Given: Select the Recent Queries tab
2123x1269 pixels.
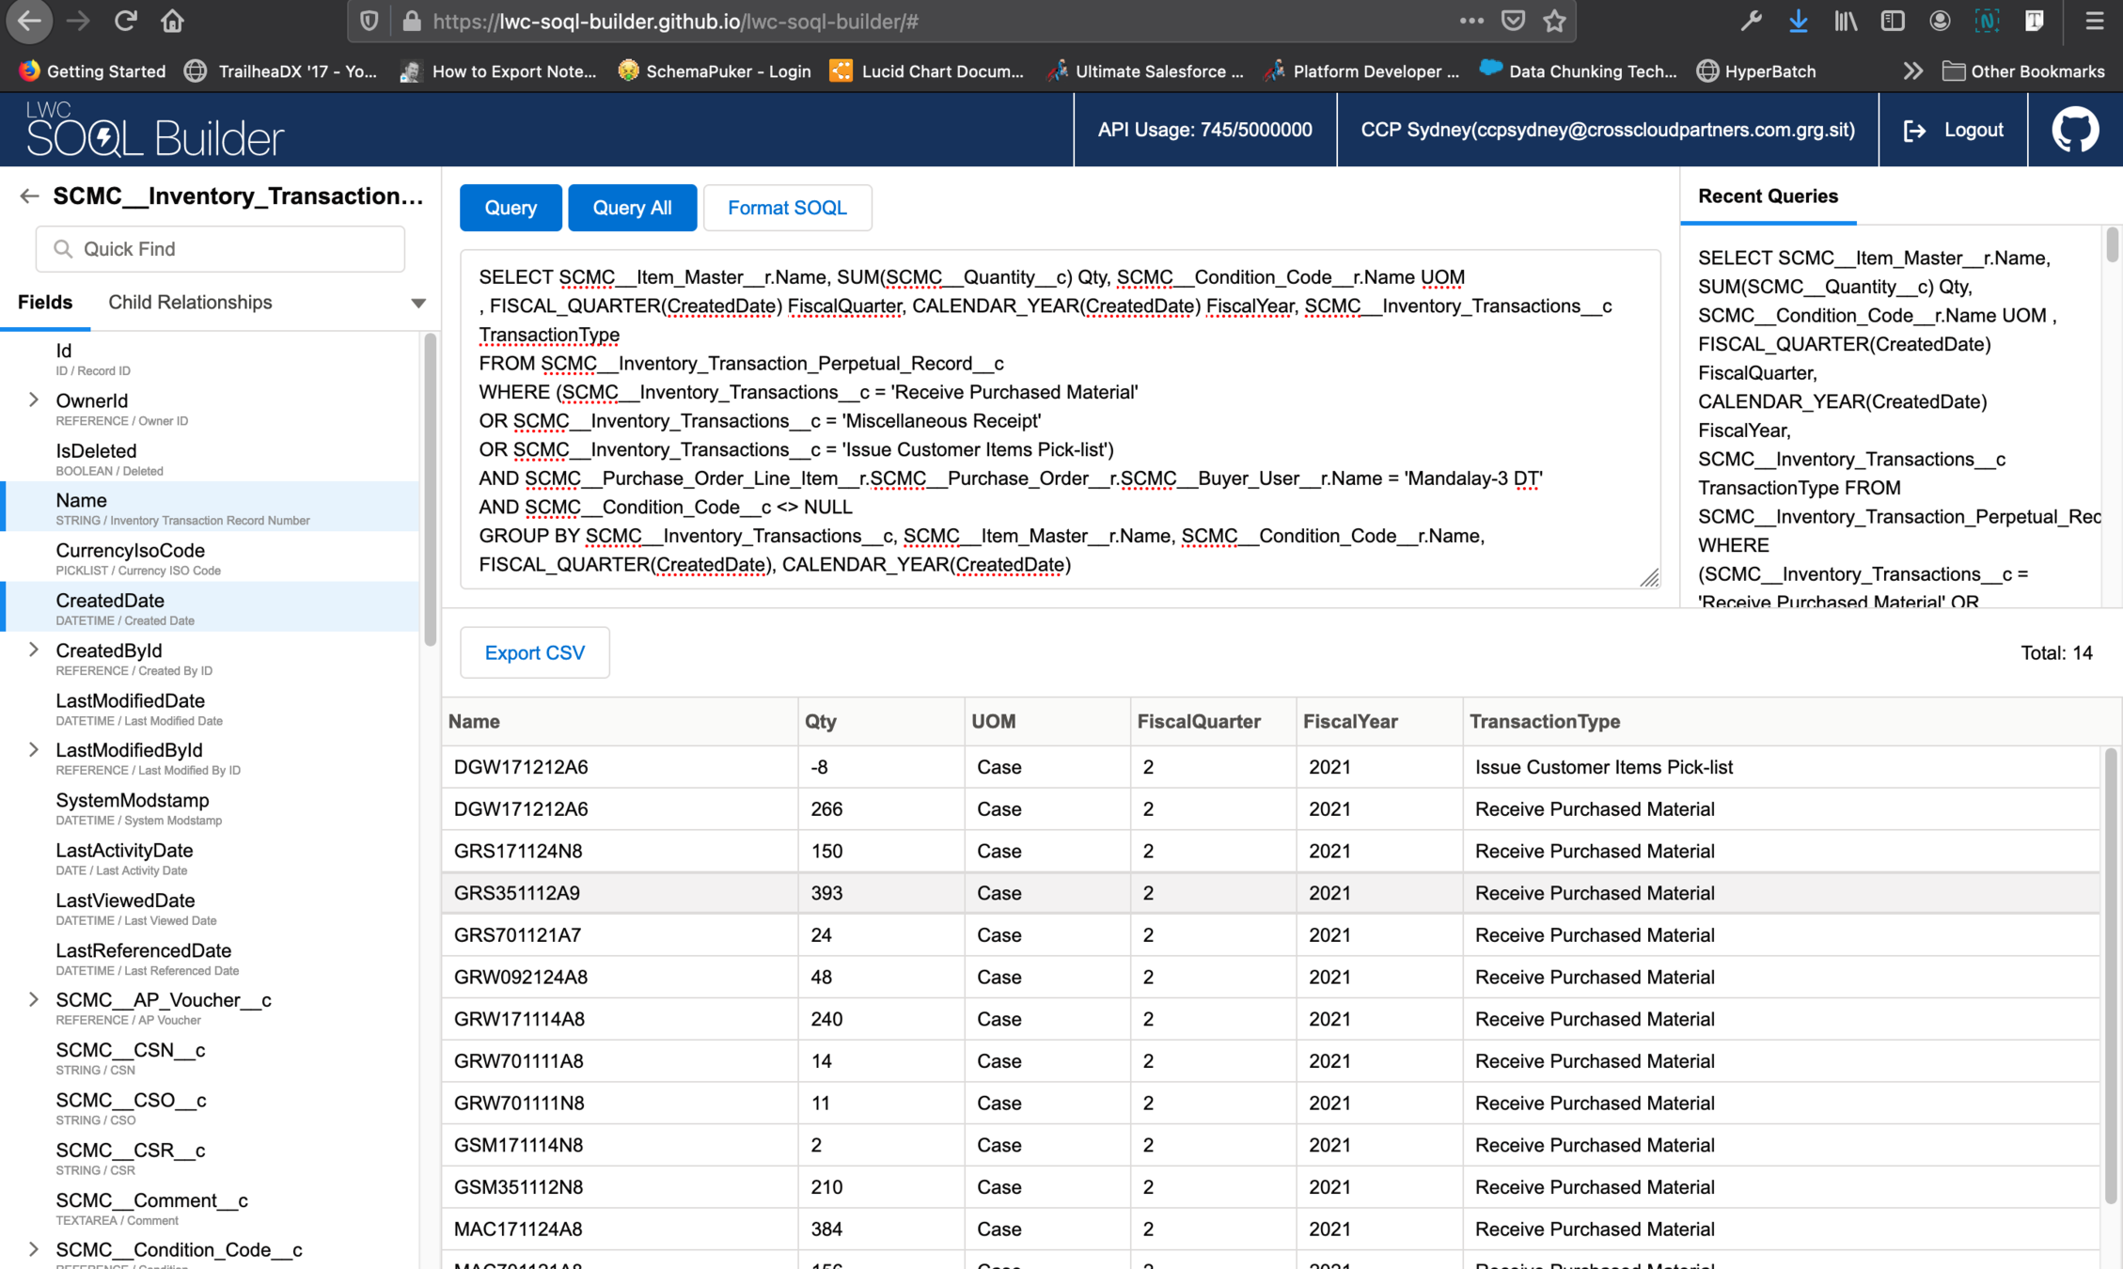Looking at the screenshot, I should pyautogui.click(x=1768, y=196).
